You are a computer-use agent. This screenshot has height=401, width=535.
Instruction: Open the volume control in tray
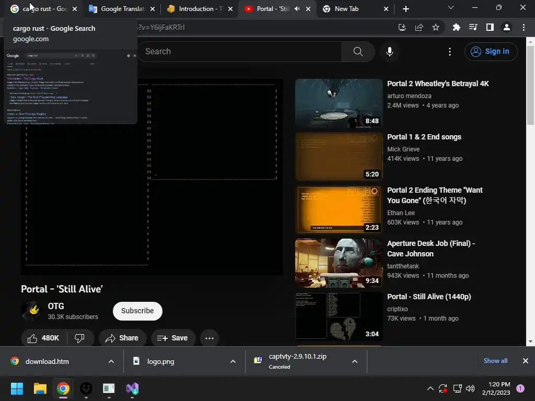tap(470, 388)
